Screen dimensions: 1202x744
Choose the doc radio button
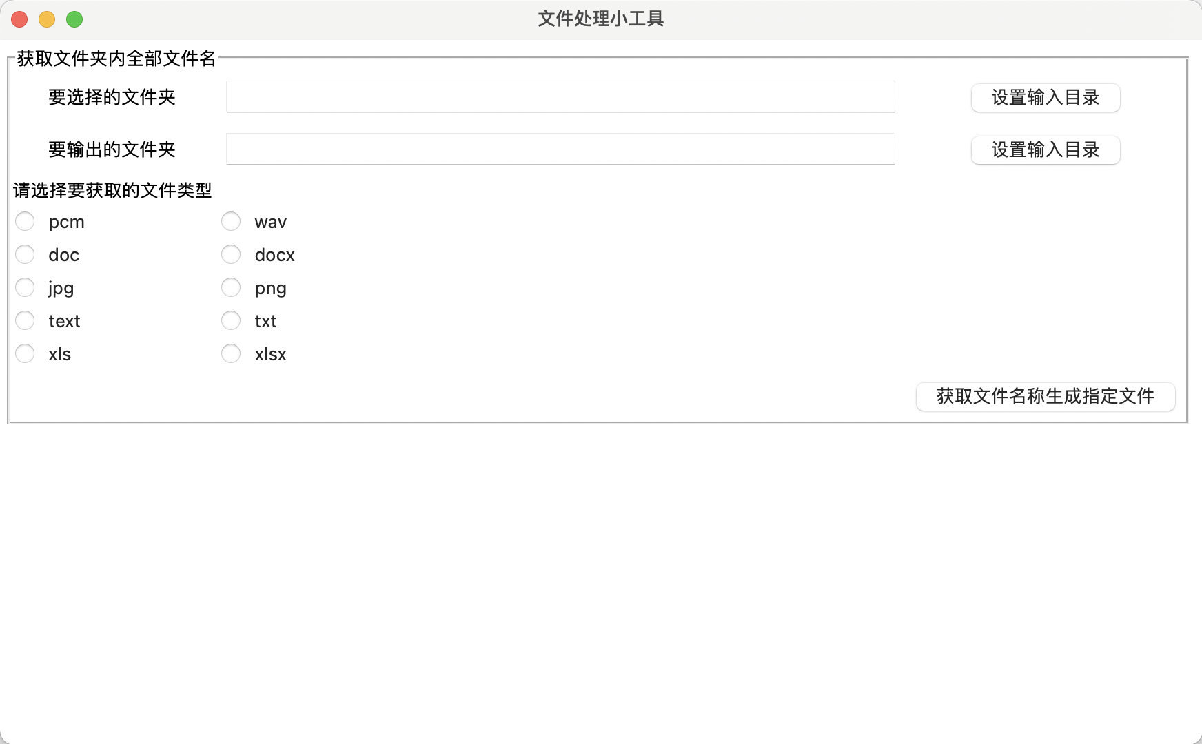[x=25, y=254]
